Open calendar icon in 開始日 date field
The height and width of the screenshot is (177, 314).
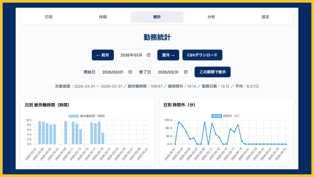130,72
